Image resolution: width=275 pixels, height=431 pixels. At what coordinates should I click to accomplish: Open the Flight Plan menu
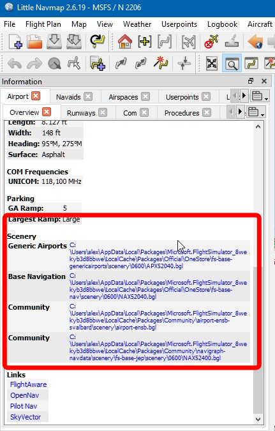click(x=43, y=24)
